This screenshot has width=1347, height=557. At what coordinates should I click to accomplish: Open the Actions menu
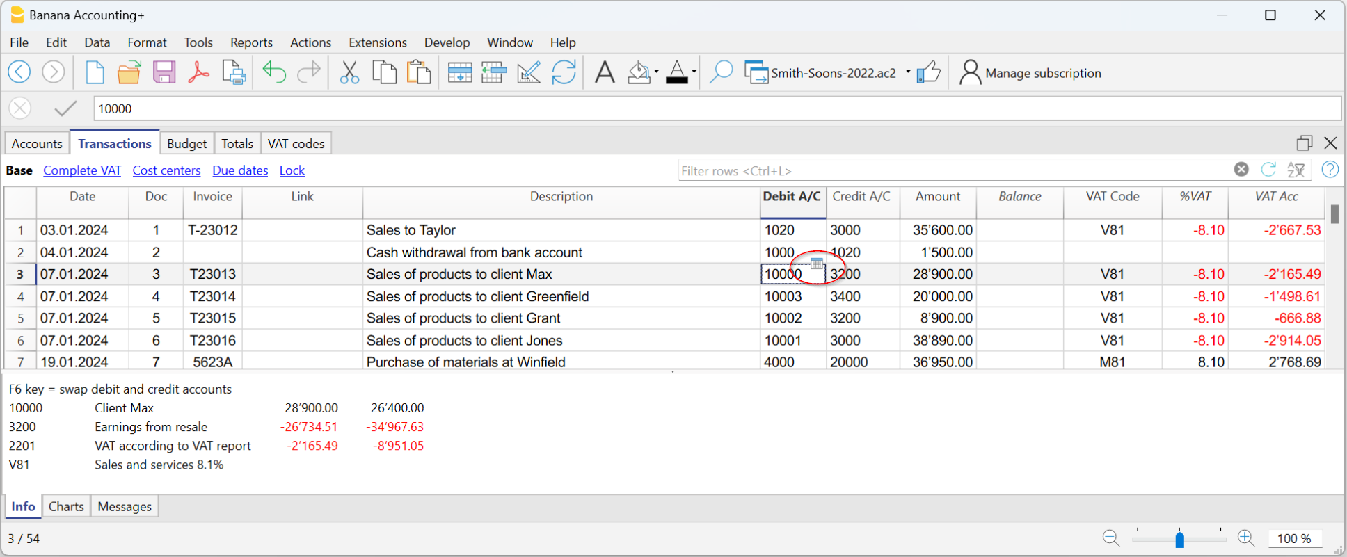[x=310, y=42]
